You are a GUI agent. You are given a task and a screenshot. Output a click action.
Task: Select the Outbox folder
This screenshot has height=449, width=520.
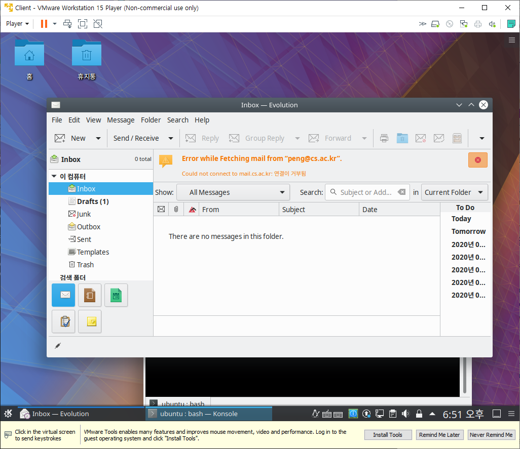[x=101, y=226]
